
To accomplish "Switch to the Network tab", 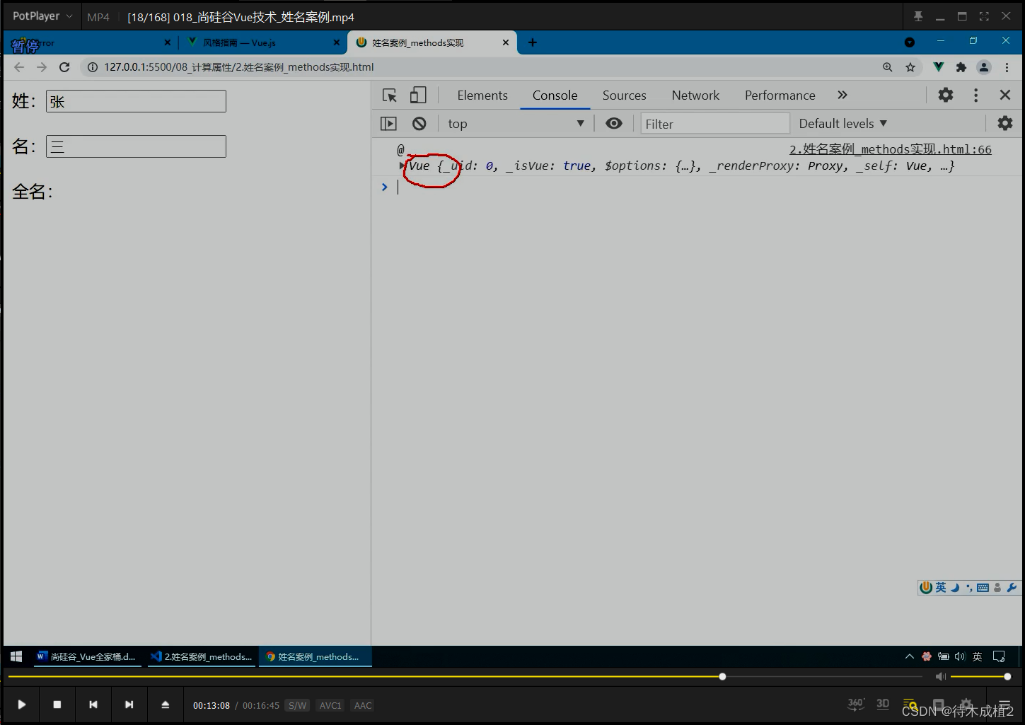I will tap(695, 95).
